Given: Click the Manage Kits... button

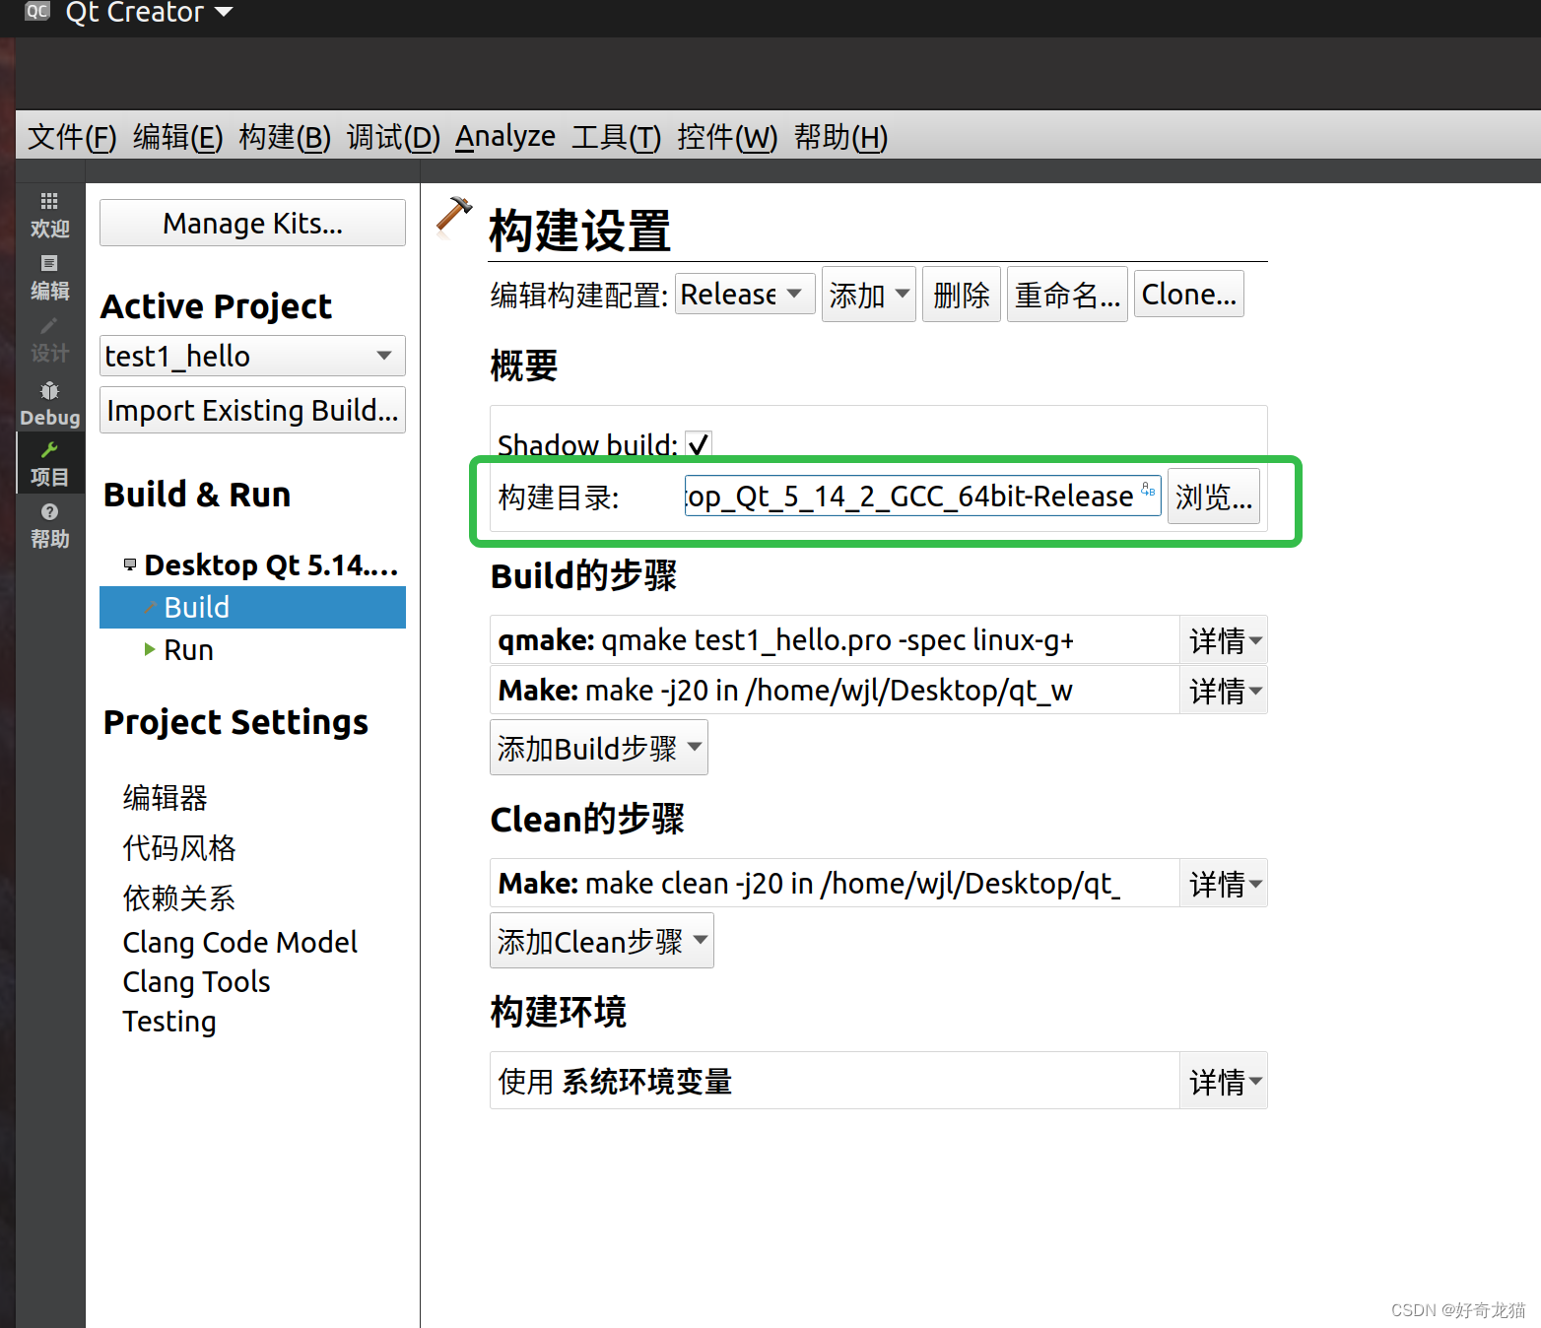Looking at the screenshot, I should tap(252, 223).
